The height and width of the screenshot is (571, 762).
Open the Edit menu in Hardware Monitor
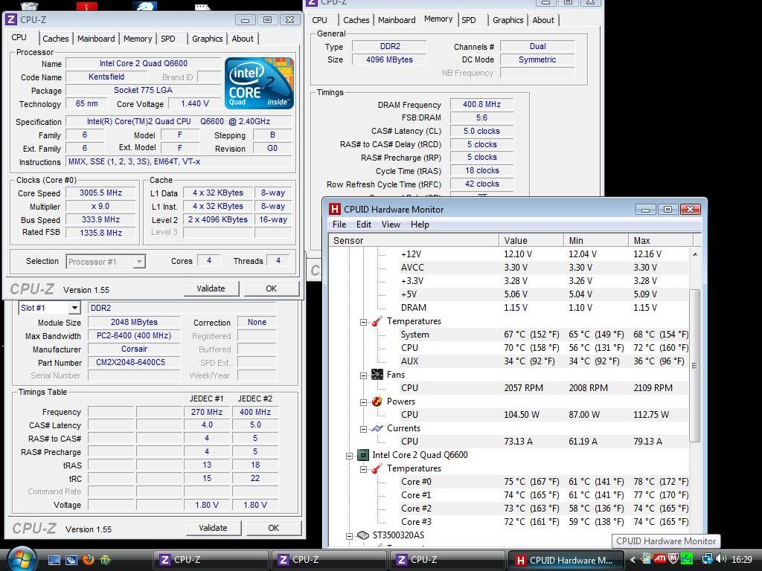(x=363, y=225)
